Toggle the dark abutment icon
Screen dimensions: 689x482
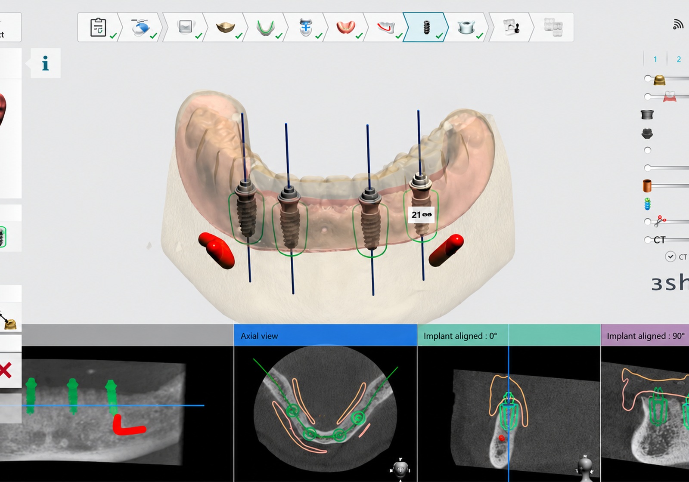pos(647,133)
